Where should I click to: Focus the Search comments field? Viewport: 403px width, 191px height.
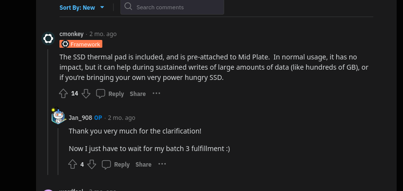coord(172,7)
